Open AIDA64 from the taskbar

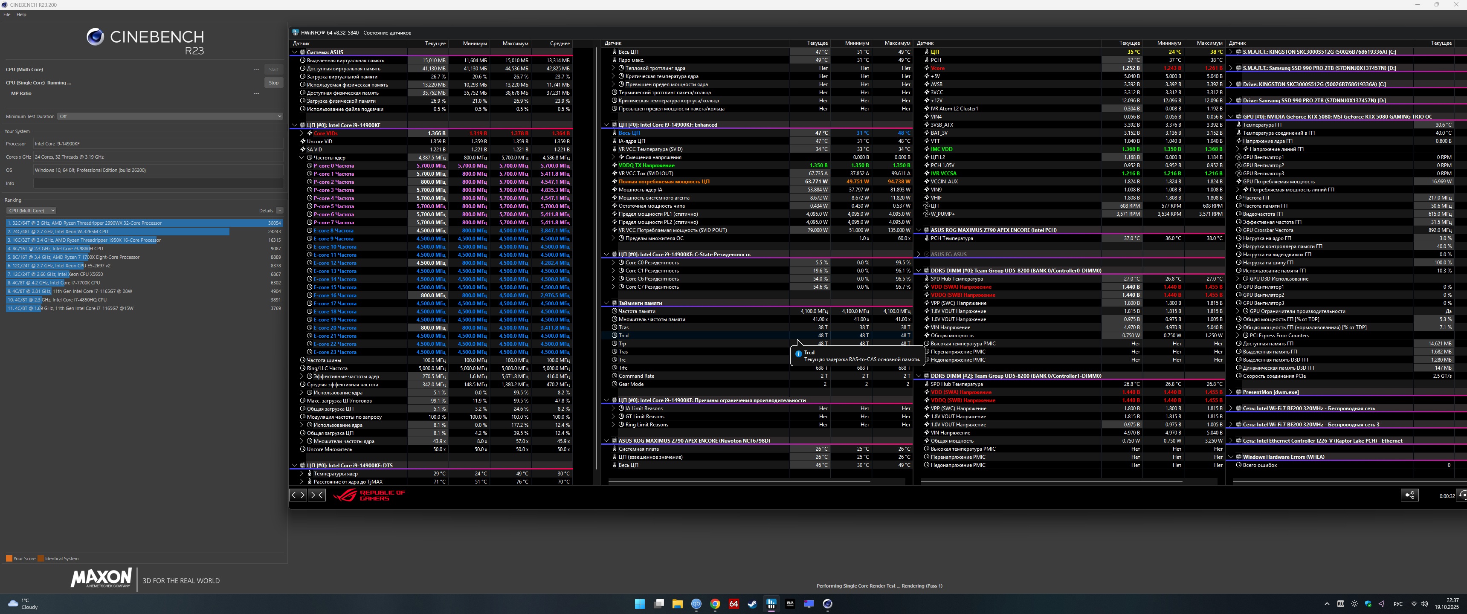click(x=733, y=604)
